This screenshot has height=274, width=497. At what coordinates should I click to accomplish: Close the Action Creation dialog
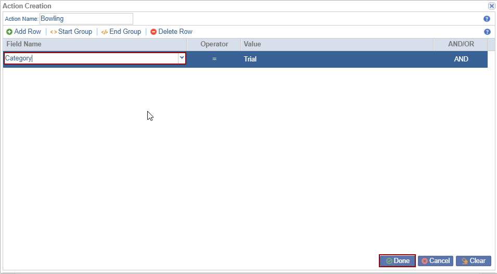click(491, 6)
